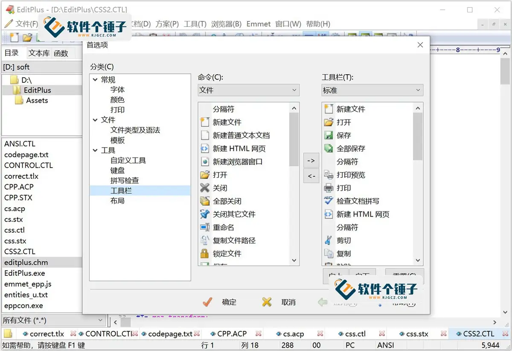The width and height of the screenshot is (512, 351).
Task: Click the 关闭其它文件 pin icon command
Action: click(205, 214)
